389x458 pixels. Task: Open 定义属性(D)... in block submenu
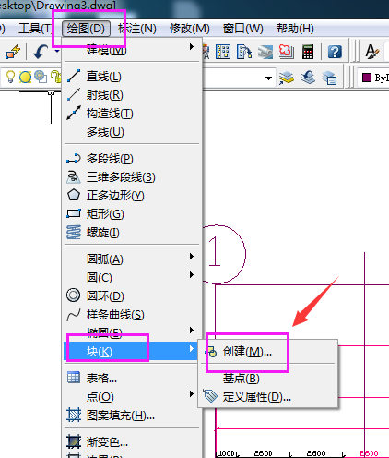pyautogui.click(x=268, y=397)
